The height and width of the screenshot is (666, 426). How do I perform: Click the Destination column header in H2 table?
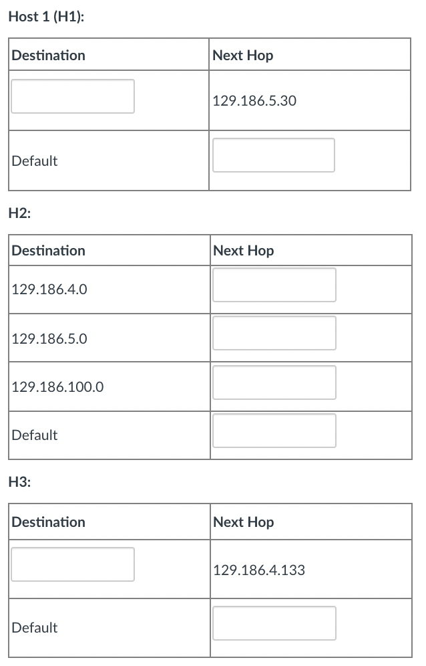click(x=48, y=250)
